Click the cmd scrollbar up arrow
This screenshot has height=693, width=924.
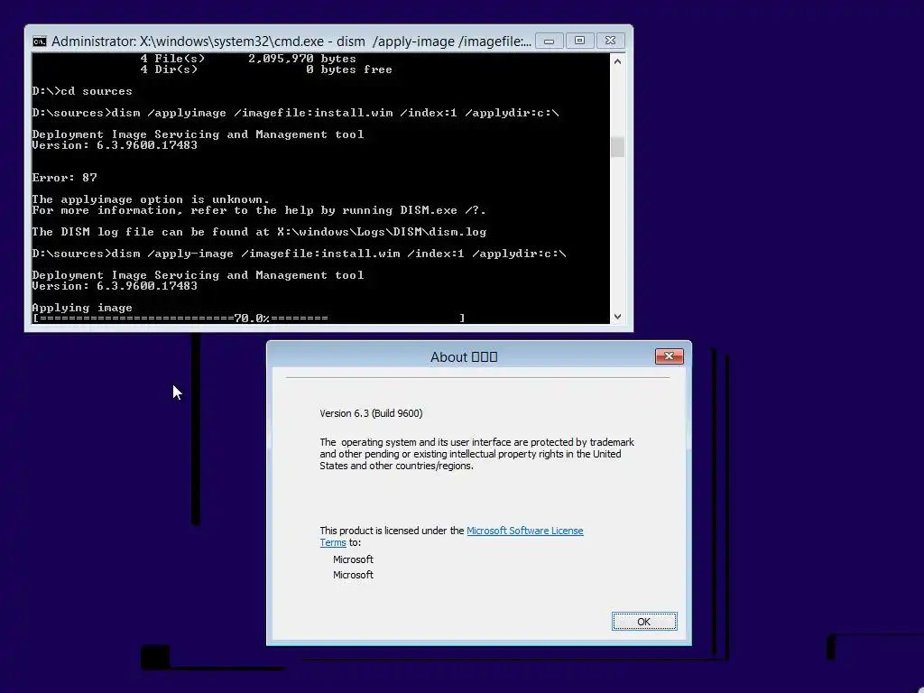coord(617,61)
